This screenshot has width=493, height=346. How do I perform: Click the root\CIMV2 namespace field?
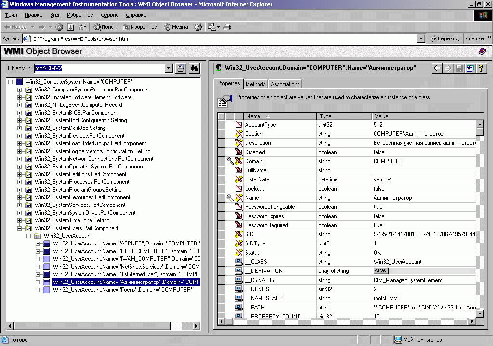[100, 68]
